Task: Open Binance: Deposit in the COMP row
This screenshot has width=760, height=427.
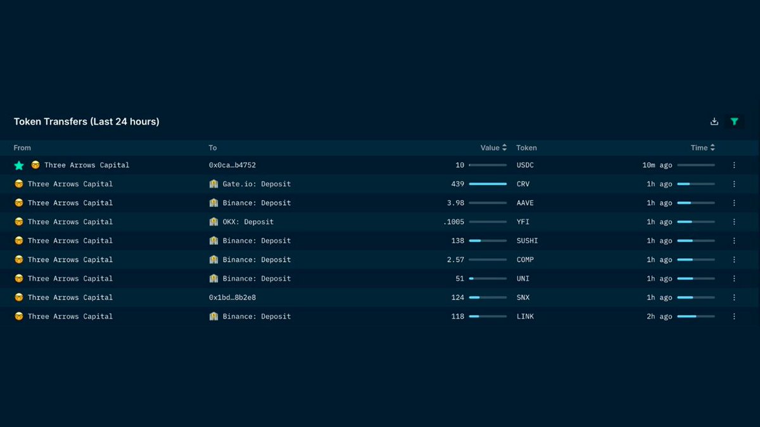Action: 256,260
